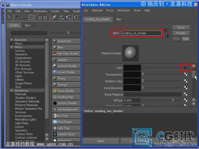Click checker map button for Transparency
Screen dimensions: 199x149
click(x=186, y=74)
